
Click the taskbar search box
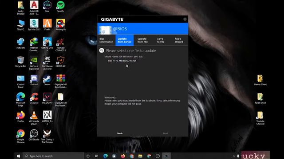pos(54,156)
